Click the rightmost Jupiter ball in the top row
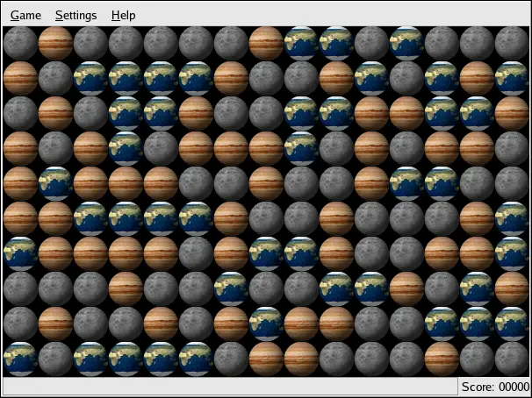532x398 pixels. pyautogui.click(x=266, y=43)
